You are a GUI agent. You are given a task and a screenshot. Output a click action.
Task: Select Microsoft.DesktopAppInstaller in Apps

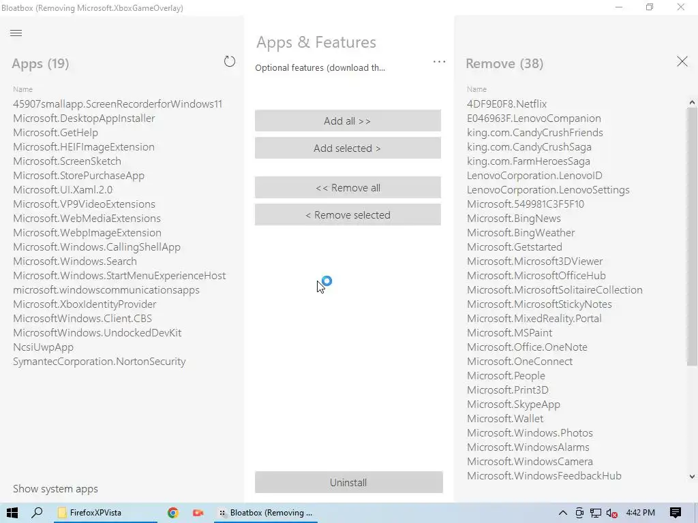tap(84, 118)
